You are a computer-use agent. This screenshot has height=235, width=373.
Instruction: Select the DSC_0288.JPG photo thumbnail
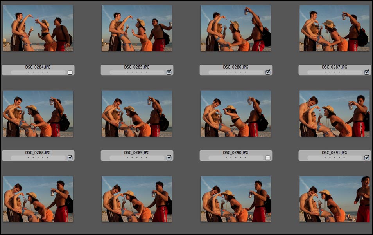(x=38, y=114)
